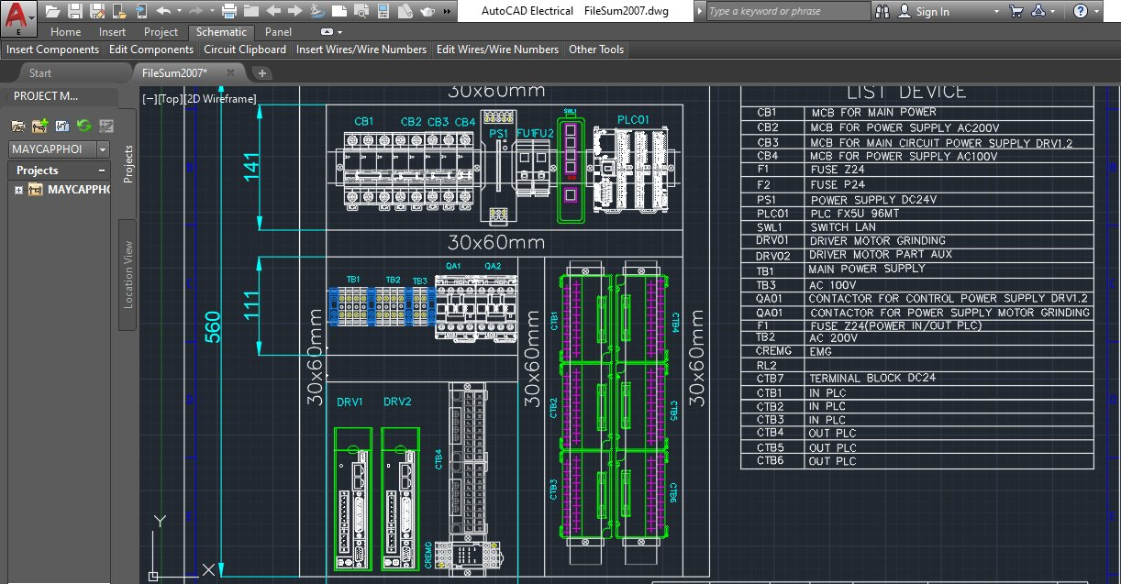Click the Help question mark icon
The height and width of the screenshot is (584, 1121).
coord(1081,11)
